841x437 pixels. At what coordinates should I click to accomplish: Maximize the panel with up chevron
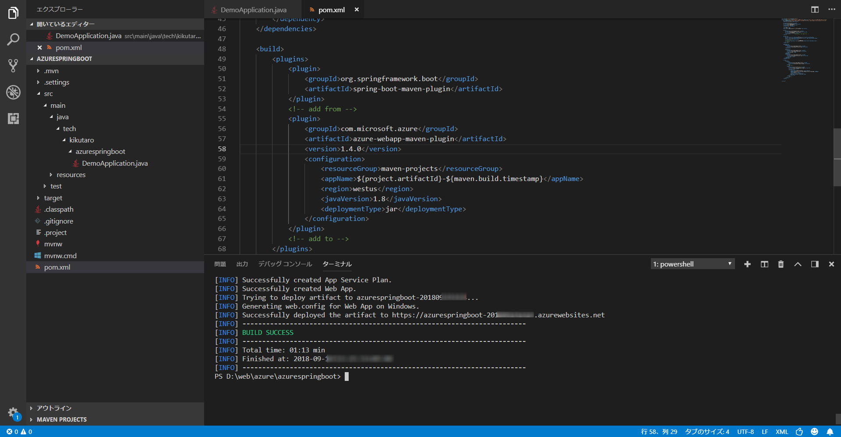[798, 264]
